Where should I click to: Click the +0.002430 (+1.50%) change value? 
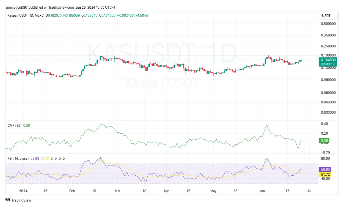click(x=133, y=15)
